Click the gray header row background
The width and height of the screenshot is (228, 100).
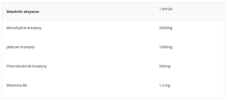100,12
